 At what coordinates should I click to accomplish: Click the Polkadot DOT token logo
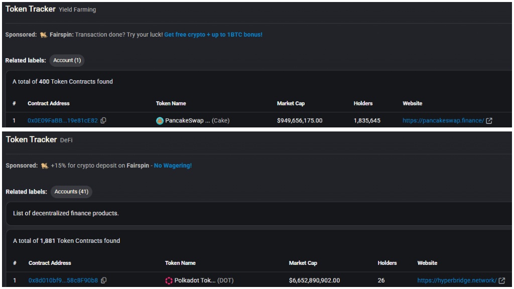coord(169,280)
